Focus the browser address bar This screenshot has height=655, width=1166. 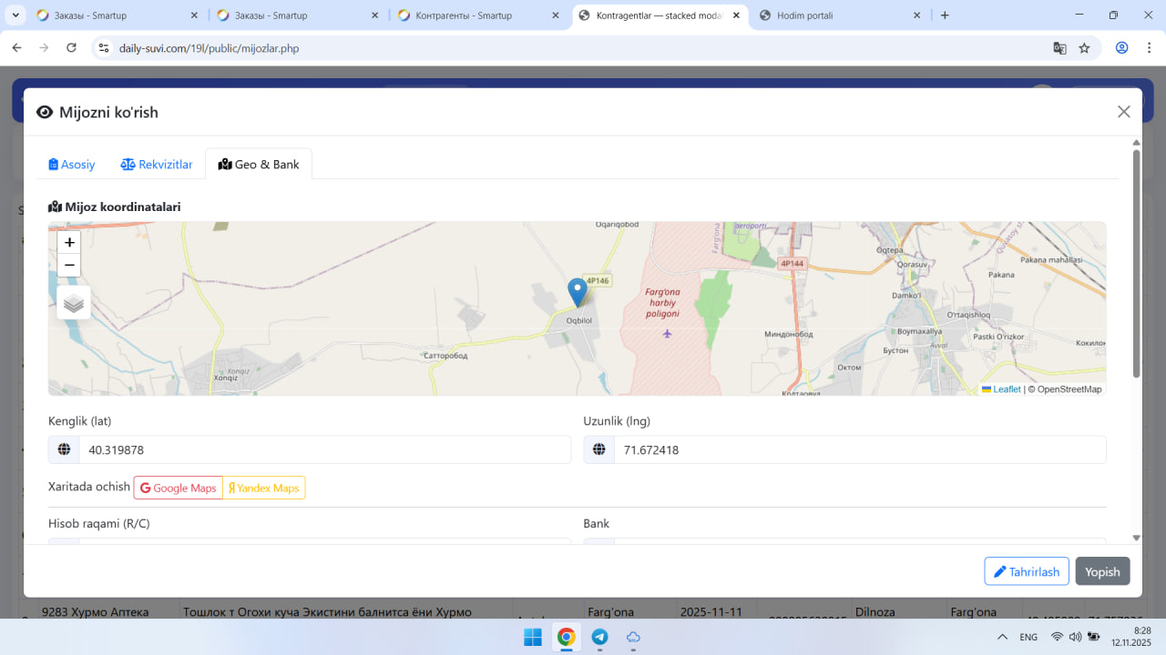pos(583,48)
